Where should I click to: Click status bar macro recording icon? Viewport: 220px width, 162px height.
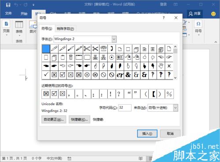pyautogui.click(x=70, y=158)
